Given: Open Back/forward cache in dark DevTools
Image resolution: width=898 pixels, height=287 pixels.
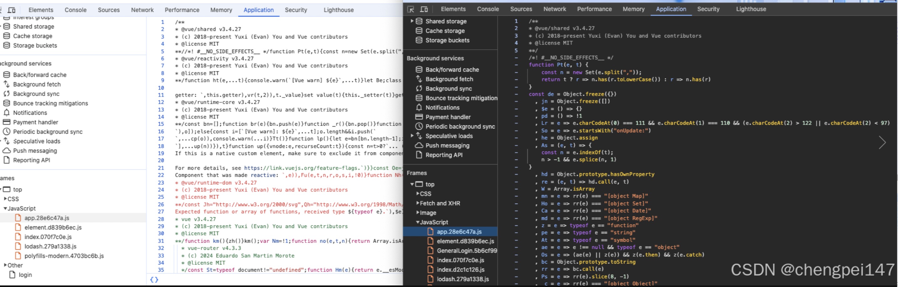Looking at the screenshot, I should coord(452,70).
